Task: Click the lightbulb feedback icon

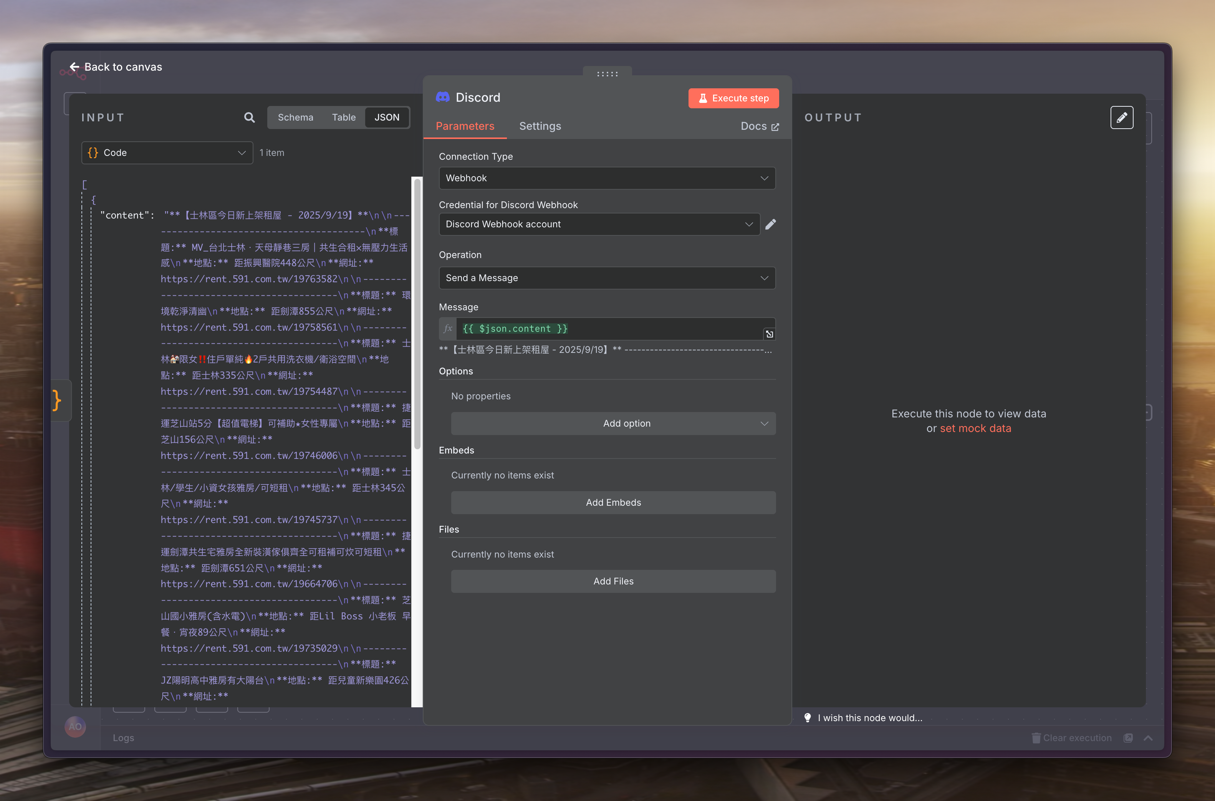Action: tap(808, 718)
